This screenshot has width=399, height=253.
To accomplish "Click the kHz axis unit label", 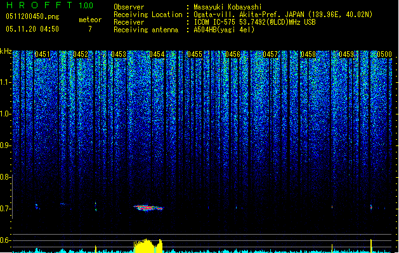I will 6,51.
